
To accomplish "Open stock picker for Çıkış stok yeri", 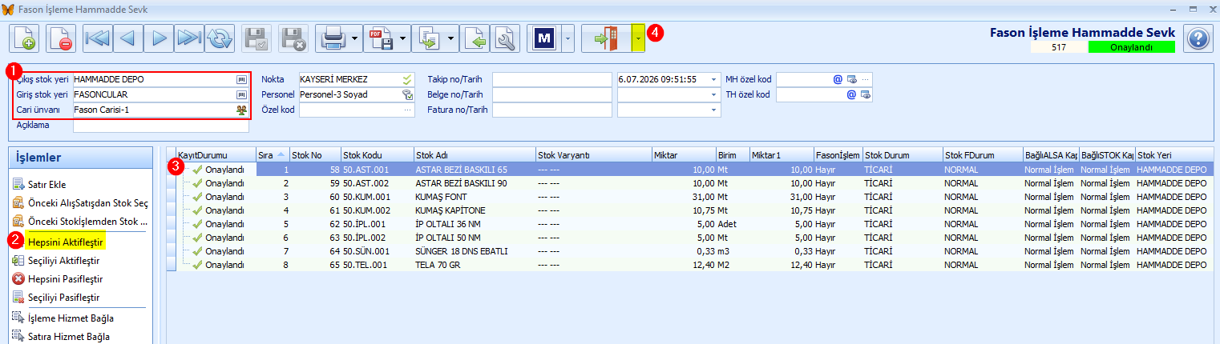I will [x=240, y=80].
